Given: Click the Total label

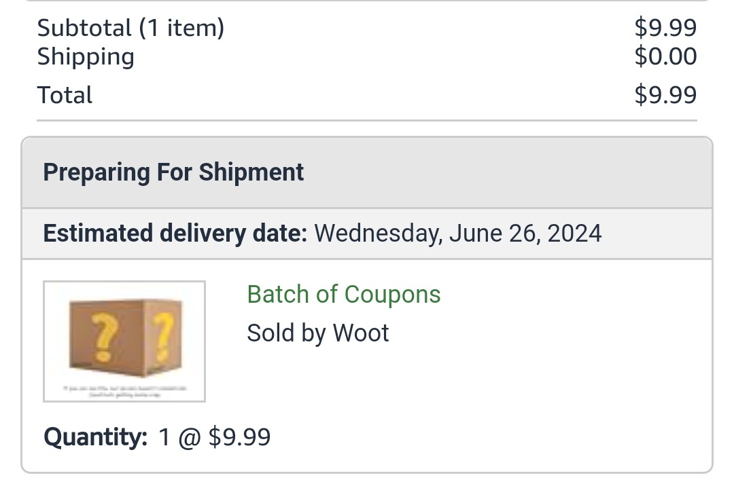Looking at the screenshot, I should [x=65, y=95].
